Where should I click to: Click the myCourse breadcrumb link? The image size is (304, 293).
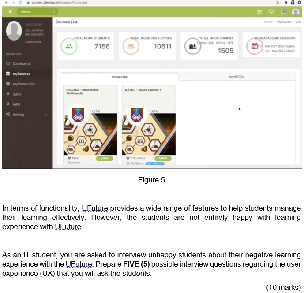point(284,22)
